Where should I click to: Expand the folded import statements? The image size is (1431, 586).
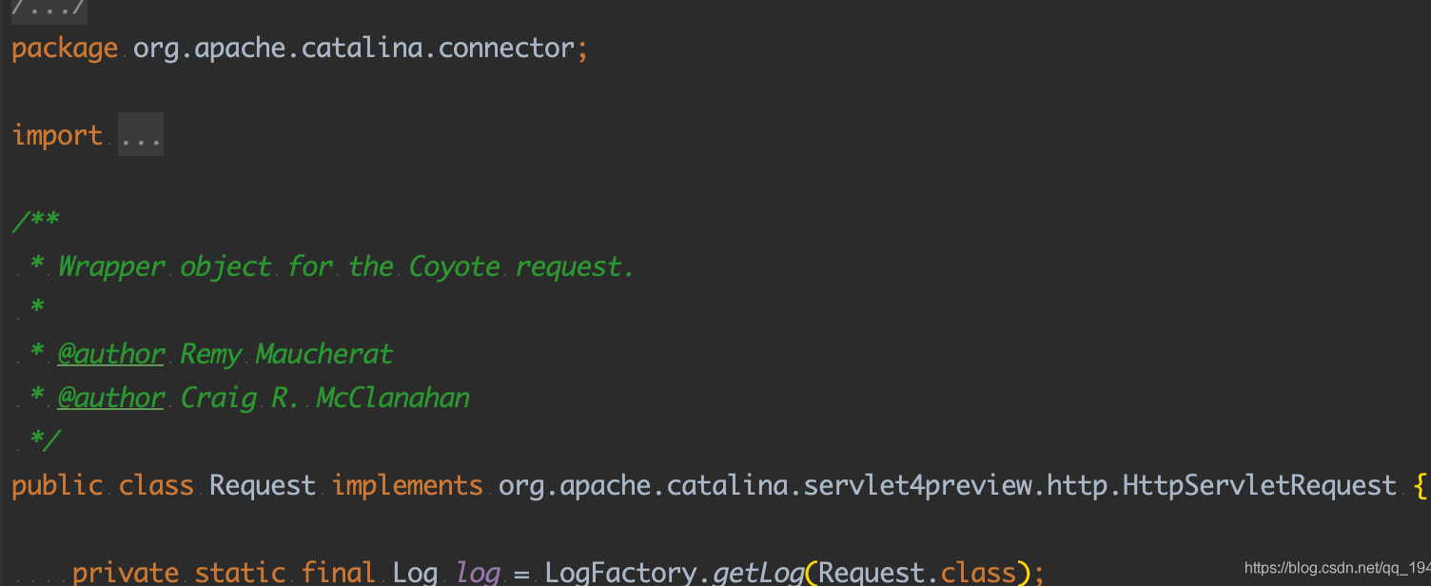point(141,135)
